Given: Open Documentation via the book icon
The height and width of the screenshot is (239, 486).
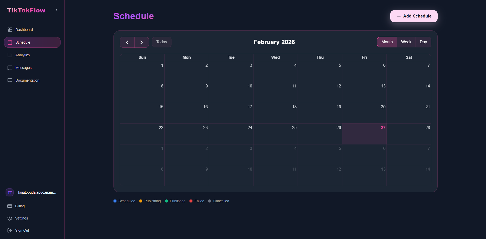Looking at the screenshot, I should [x=10, y=80].
